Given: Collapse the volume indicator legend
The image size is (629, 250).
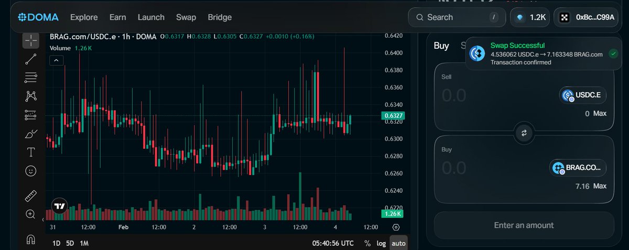Looking at the screenshot, I should 56,60.
